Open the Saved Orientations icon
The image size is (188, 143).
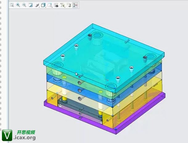point(50,5)
